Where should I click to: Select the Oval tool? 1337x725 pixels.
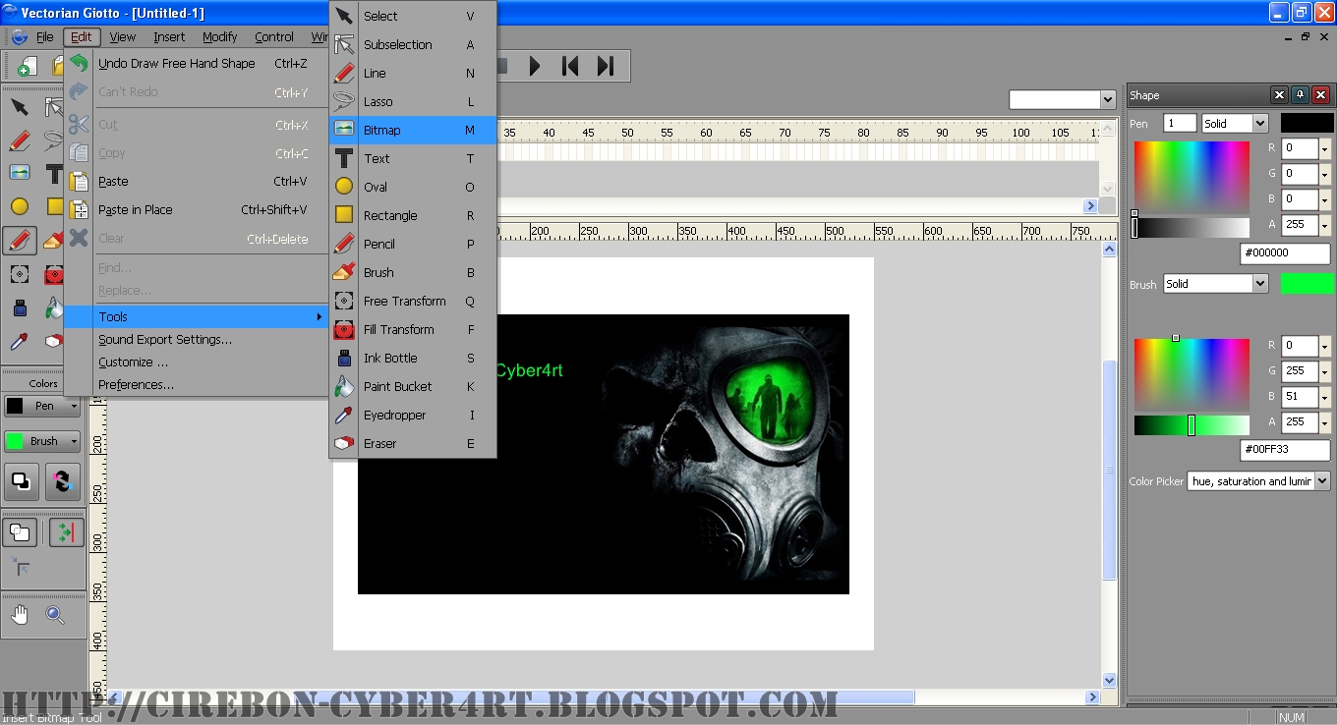[22, 206]
